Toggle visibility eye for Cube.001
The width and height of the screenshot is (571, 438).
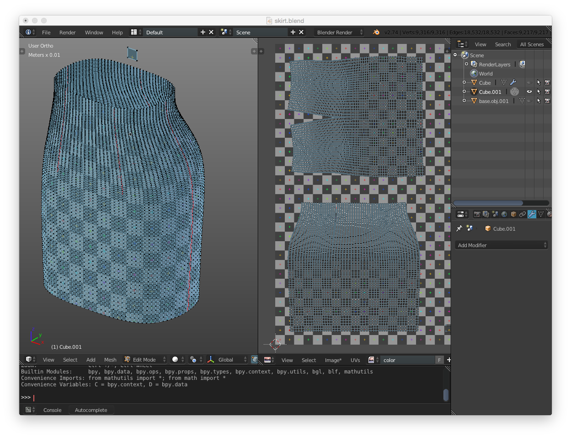click(x=529, y=92)
